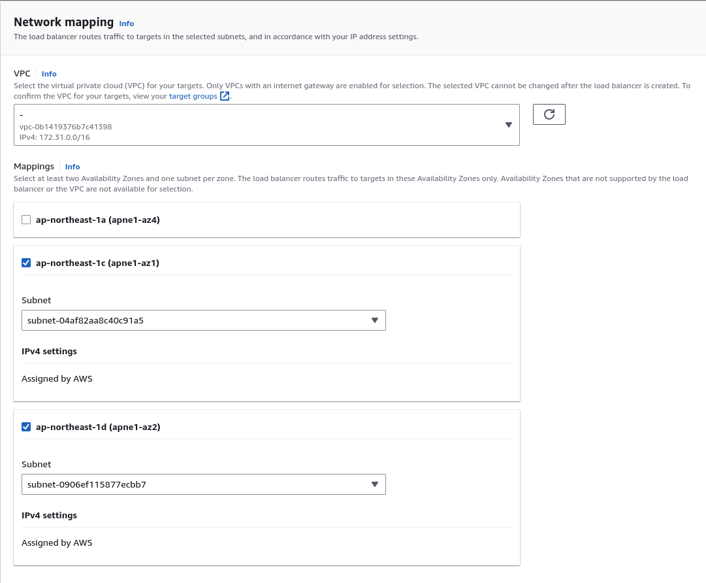
Task: Click the ap-northeast-1a (apne1-az4) label
Action: coord(98,220)
